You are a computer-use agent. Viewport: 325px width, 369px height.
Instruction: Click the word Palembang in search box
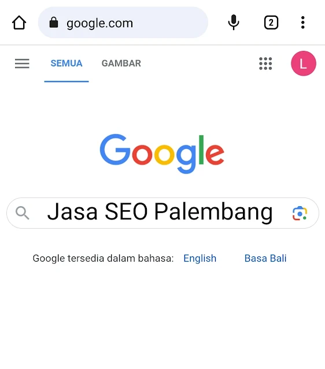[213, 213]
